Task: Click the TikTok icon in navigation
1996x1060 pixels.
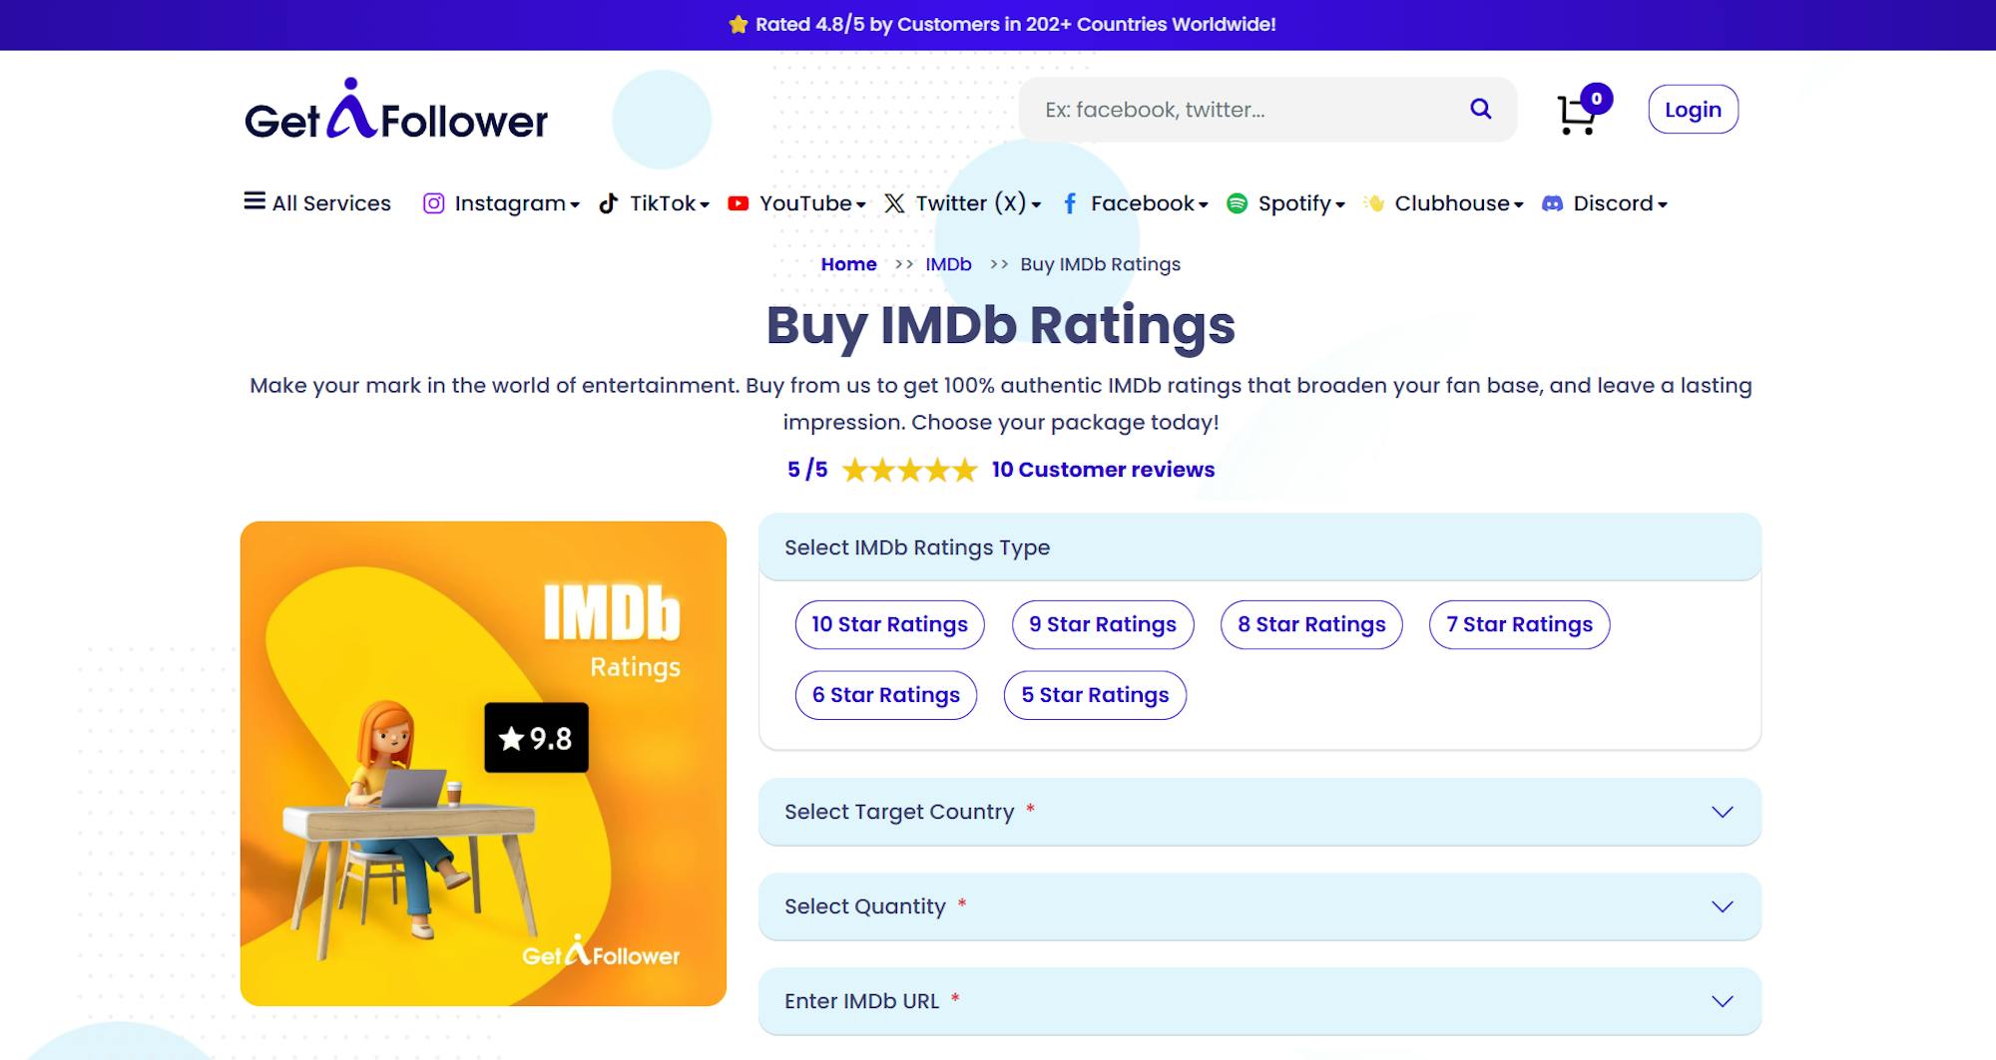Action: (x=609, y=203)
